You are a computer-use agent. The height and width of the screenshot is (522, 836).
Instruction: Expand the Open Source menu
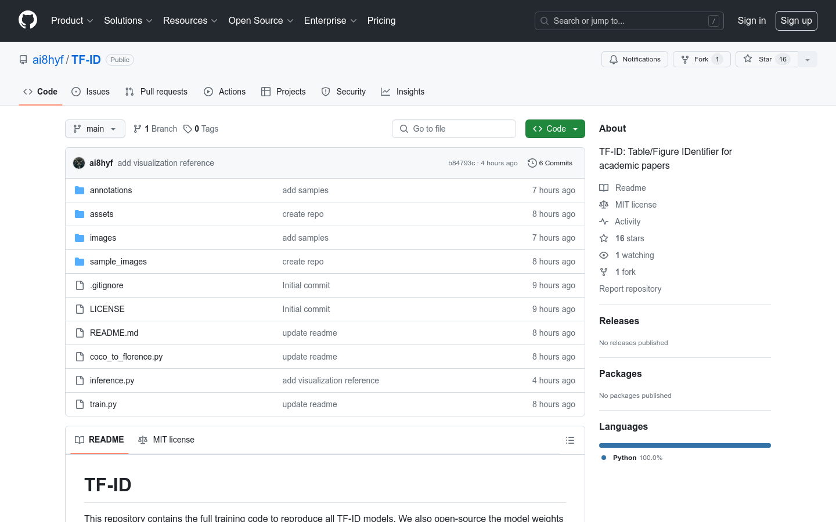(261, 21)
